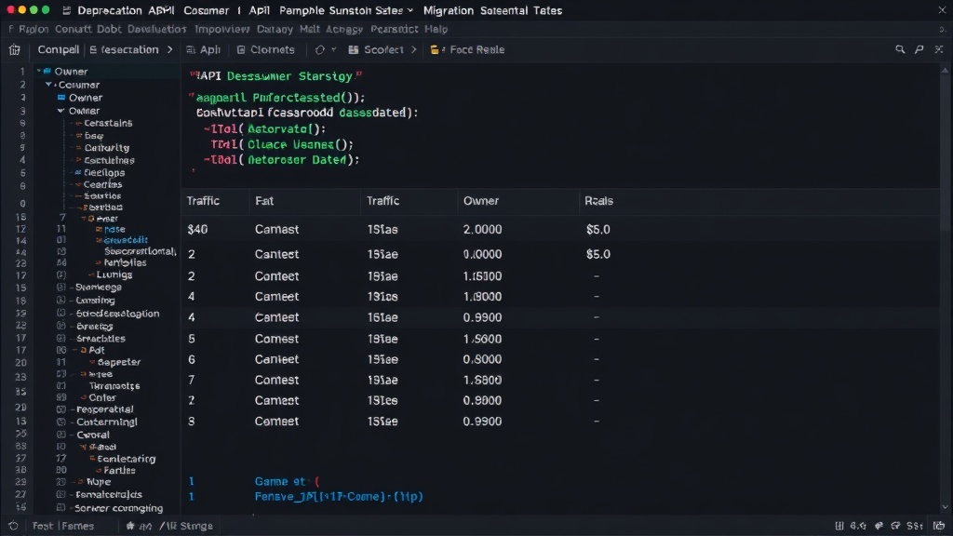Click the API Dessumer Starsigy code heading
Image resolution: width=953 pixels, height=536 pixels.
pos(275,76)
